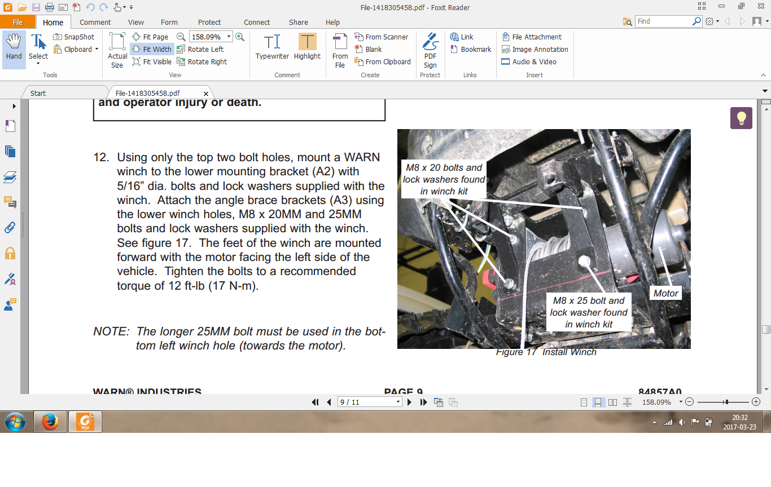Open the Comments panel in sidebar
Viewport: 771px width, 487px height.
[x=10, y=202]
